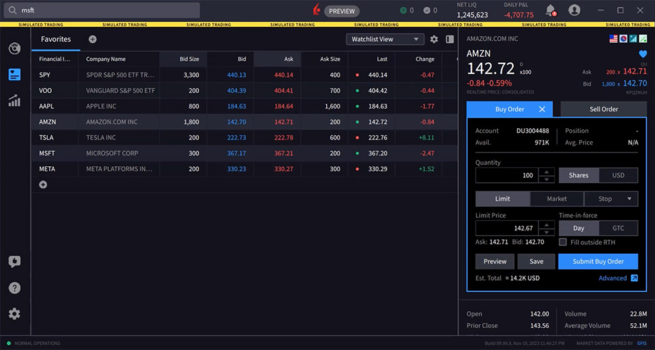
Task: Toggle the side panel layout icon
Action: (450, 39)
